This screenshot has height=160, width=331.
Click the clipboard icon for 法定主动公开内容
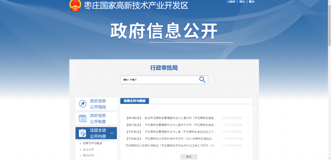coord(82,133)
